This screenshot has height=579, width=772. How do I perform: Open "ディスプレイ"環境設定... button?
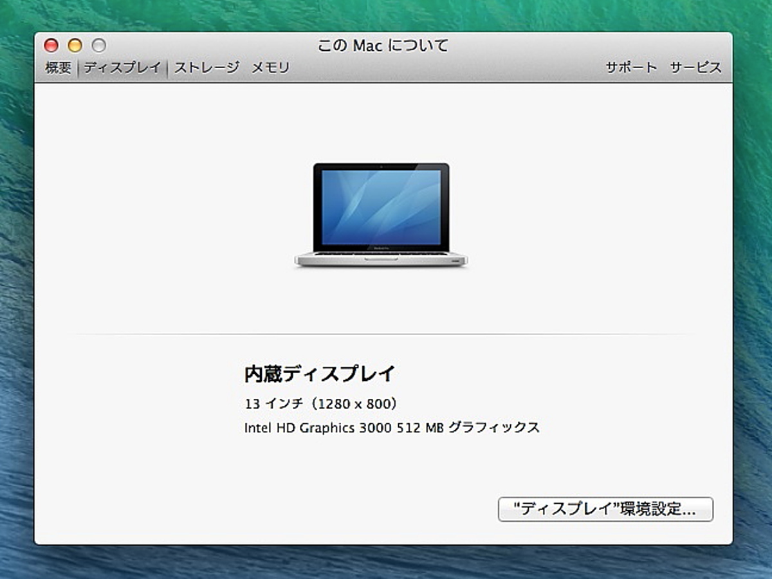(x=605, y=510)
